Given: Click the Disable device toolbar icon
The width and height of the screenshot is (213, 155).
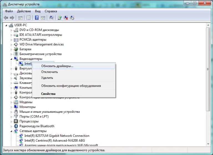Looking at the screenshot, I should coord(72,18).
